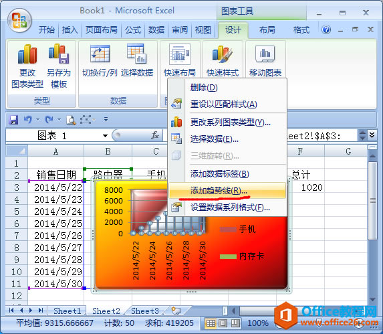The height and width of the screenshot is (334, 383).
Task: Expand the formula bar chevron
Action: (372, 135)
